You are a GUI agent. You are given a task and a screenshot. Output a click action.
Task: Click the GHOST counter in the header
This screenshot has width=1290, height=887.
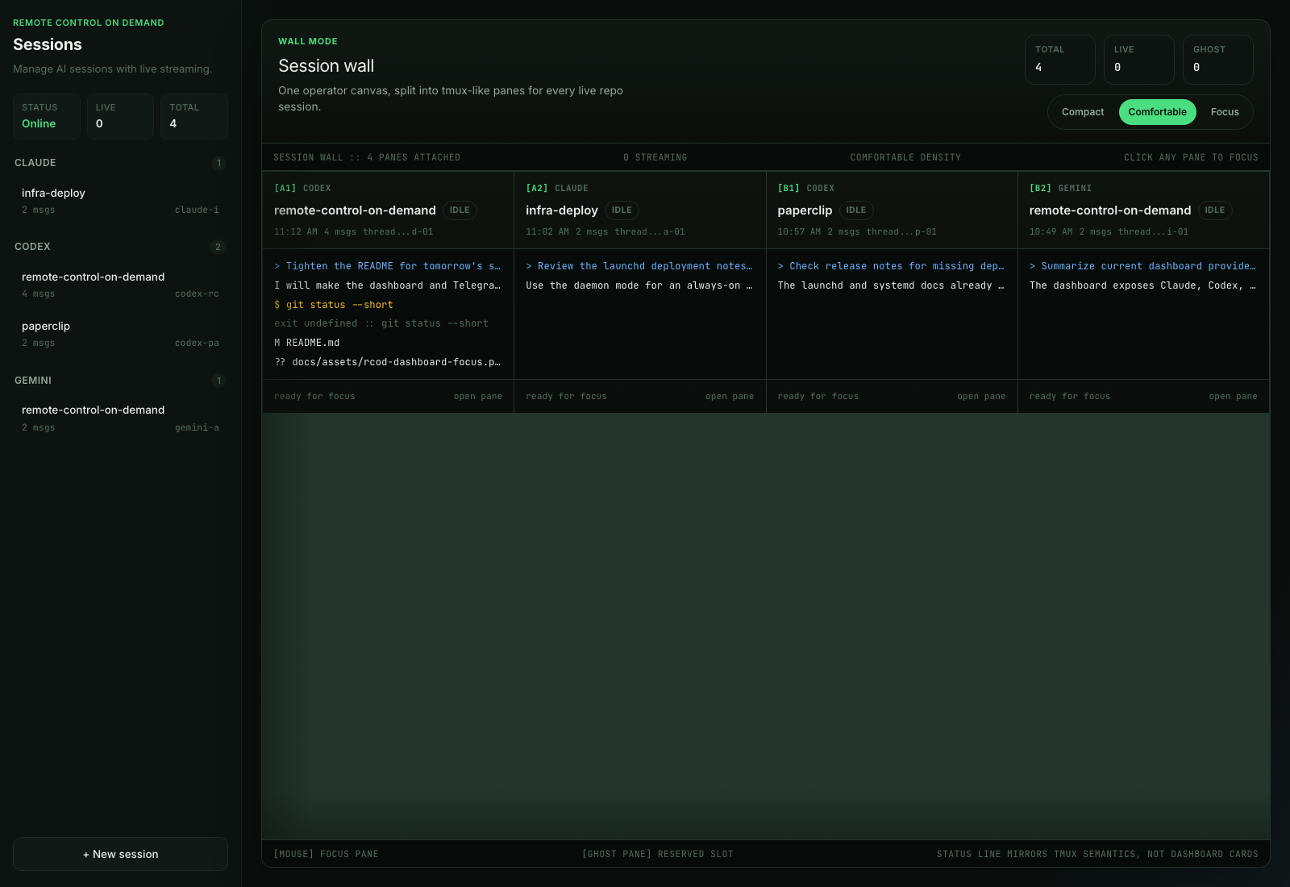coord(1217,59)
